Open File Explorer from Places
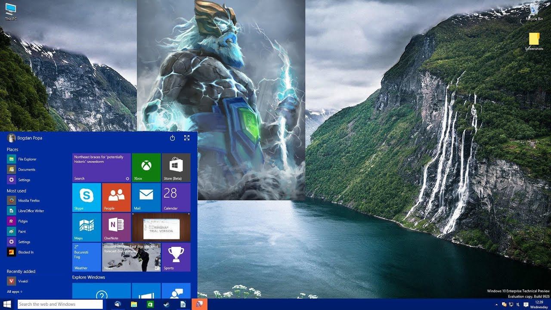 tap(22, 159)
